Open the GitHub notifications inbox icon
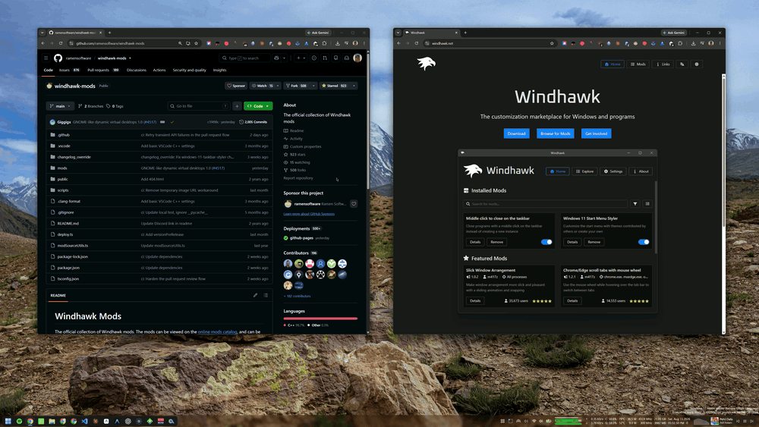759x427 pixels. click(x=347, y=58)
